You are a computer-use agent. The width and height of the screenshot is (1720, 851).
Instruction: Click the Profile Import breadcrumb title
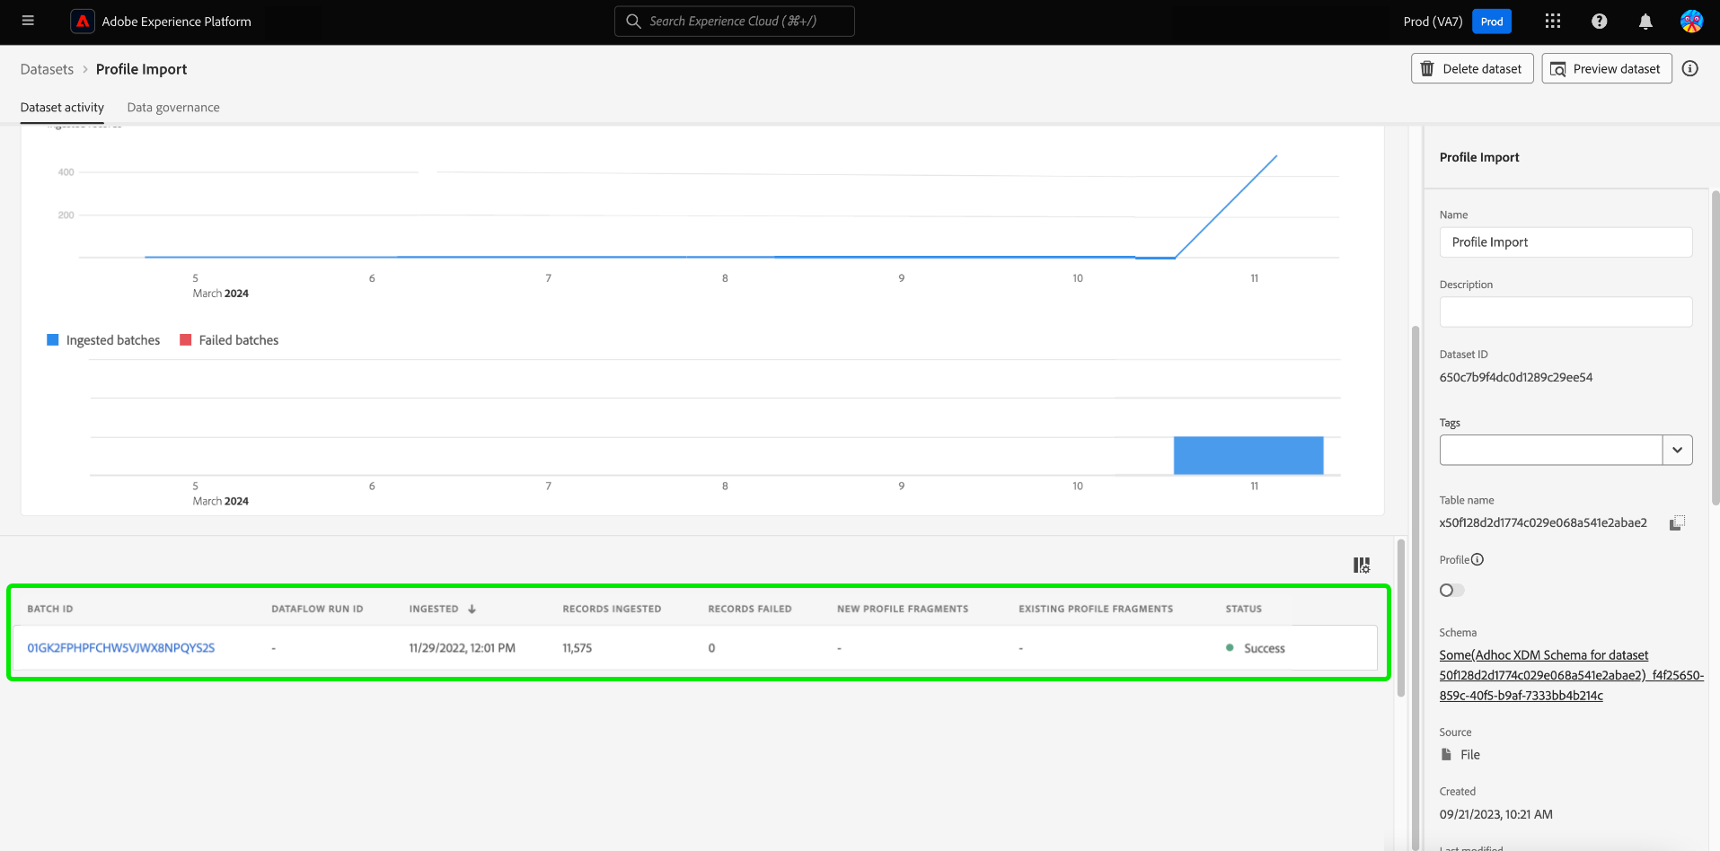tap(142, 69)
